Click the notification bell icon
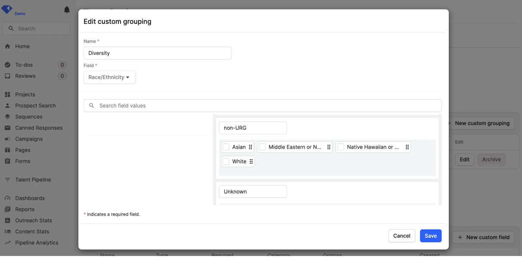 [67, 10]
